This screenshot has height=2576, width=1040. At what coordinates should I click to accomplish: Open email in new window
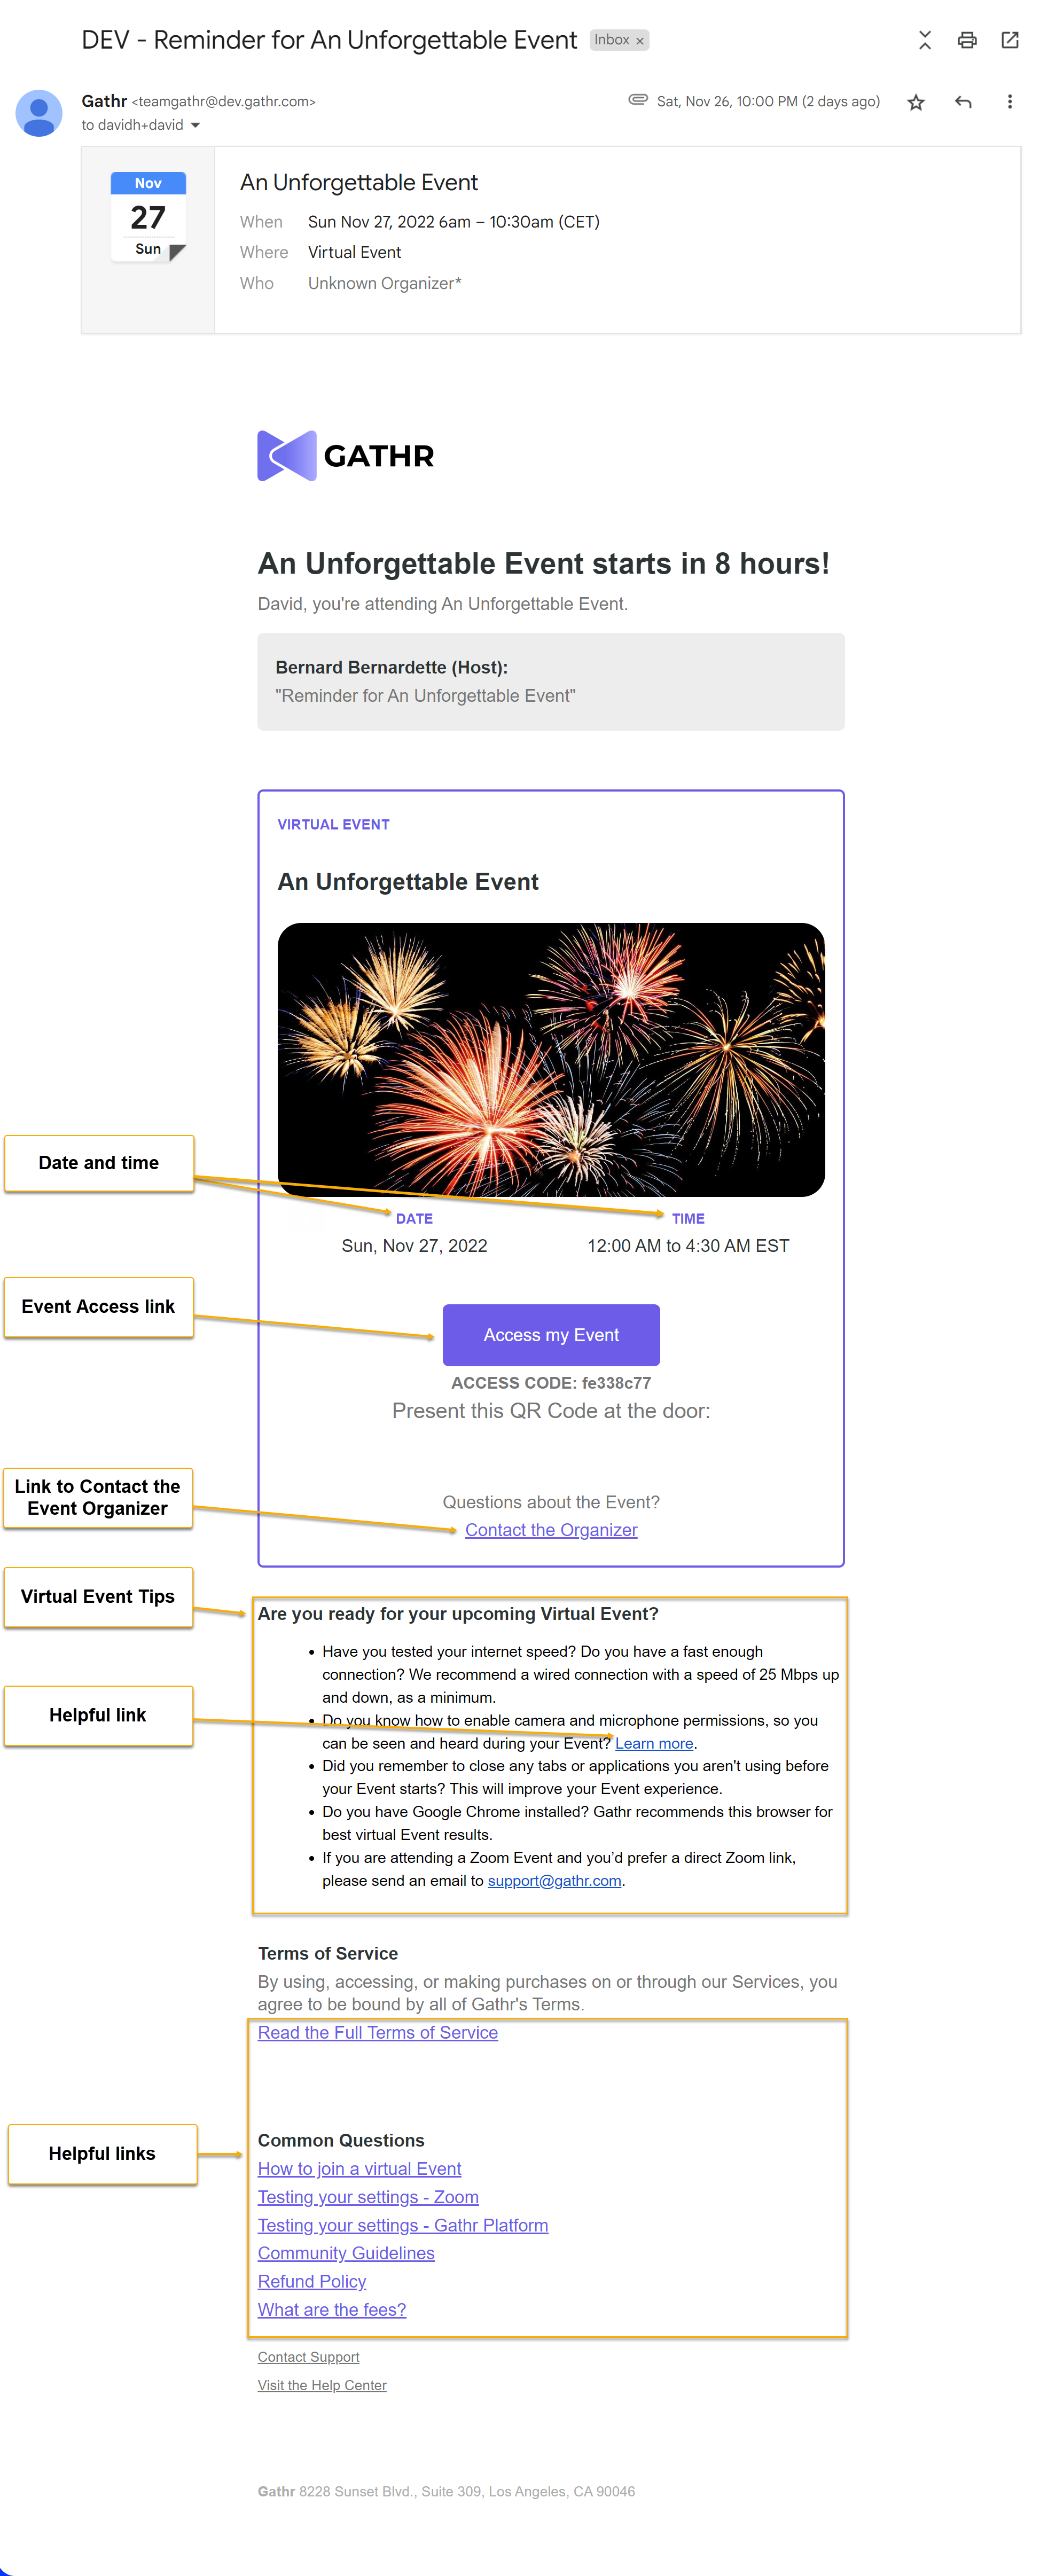pos(1009,40)
